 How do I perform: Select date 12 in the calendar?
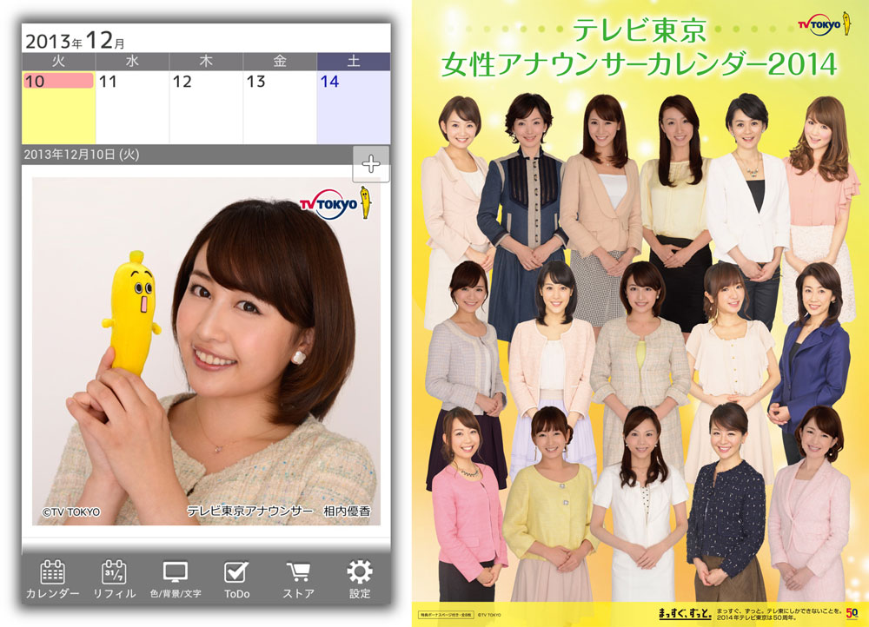206,107
